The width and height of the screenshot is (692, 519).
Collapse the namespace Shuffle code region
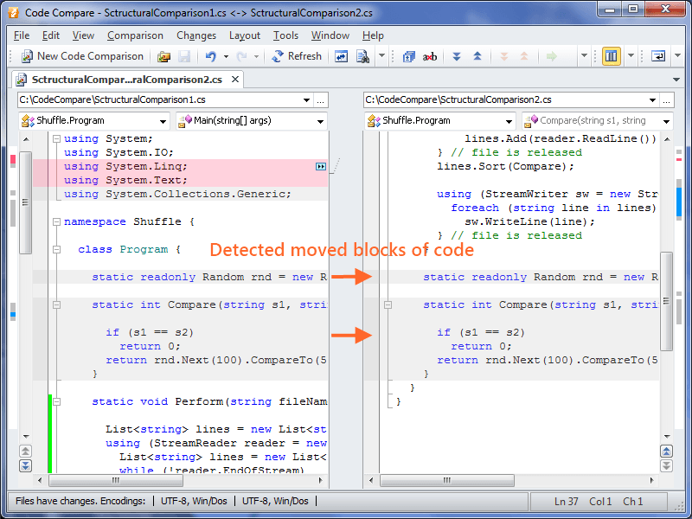(x=56, y=221)
